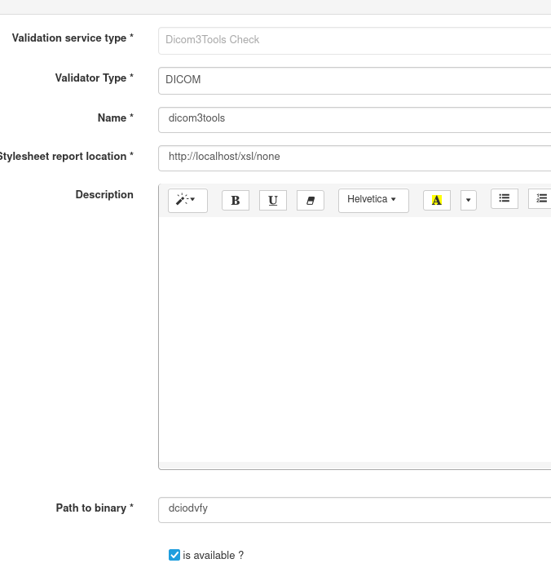This screenshot has width=551, height=581.
Task: Toggle bold formatting in the Description editor
Action: coord(236,200)
